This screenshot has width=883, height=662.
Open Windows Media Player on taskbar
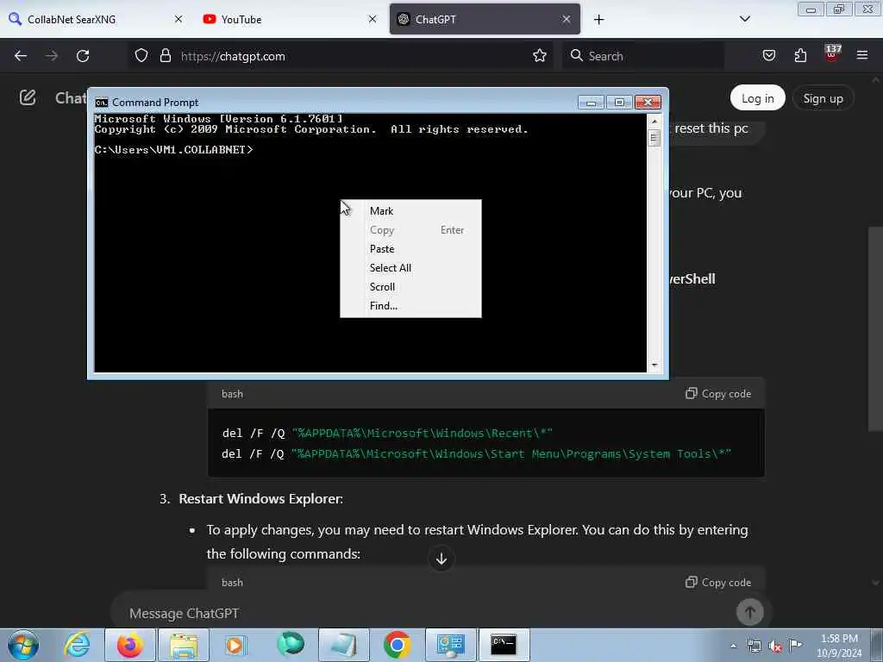coord(235,645)
